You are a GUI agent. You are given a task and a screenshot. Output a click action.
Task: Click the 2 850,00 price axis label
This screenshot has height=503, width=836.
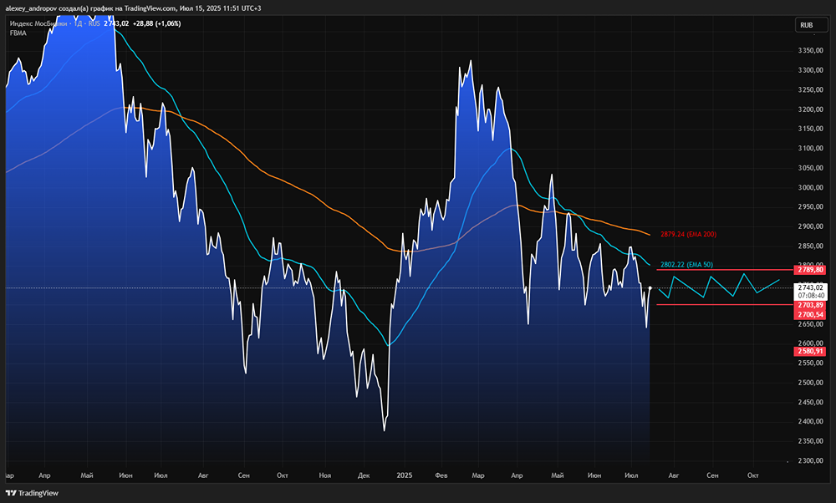810,246
